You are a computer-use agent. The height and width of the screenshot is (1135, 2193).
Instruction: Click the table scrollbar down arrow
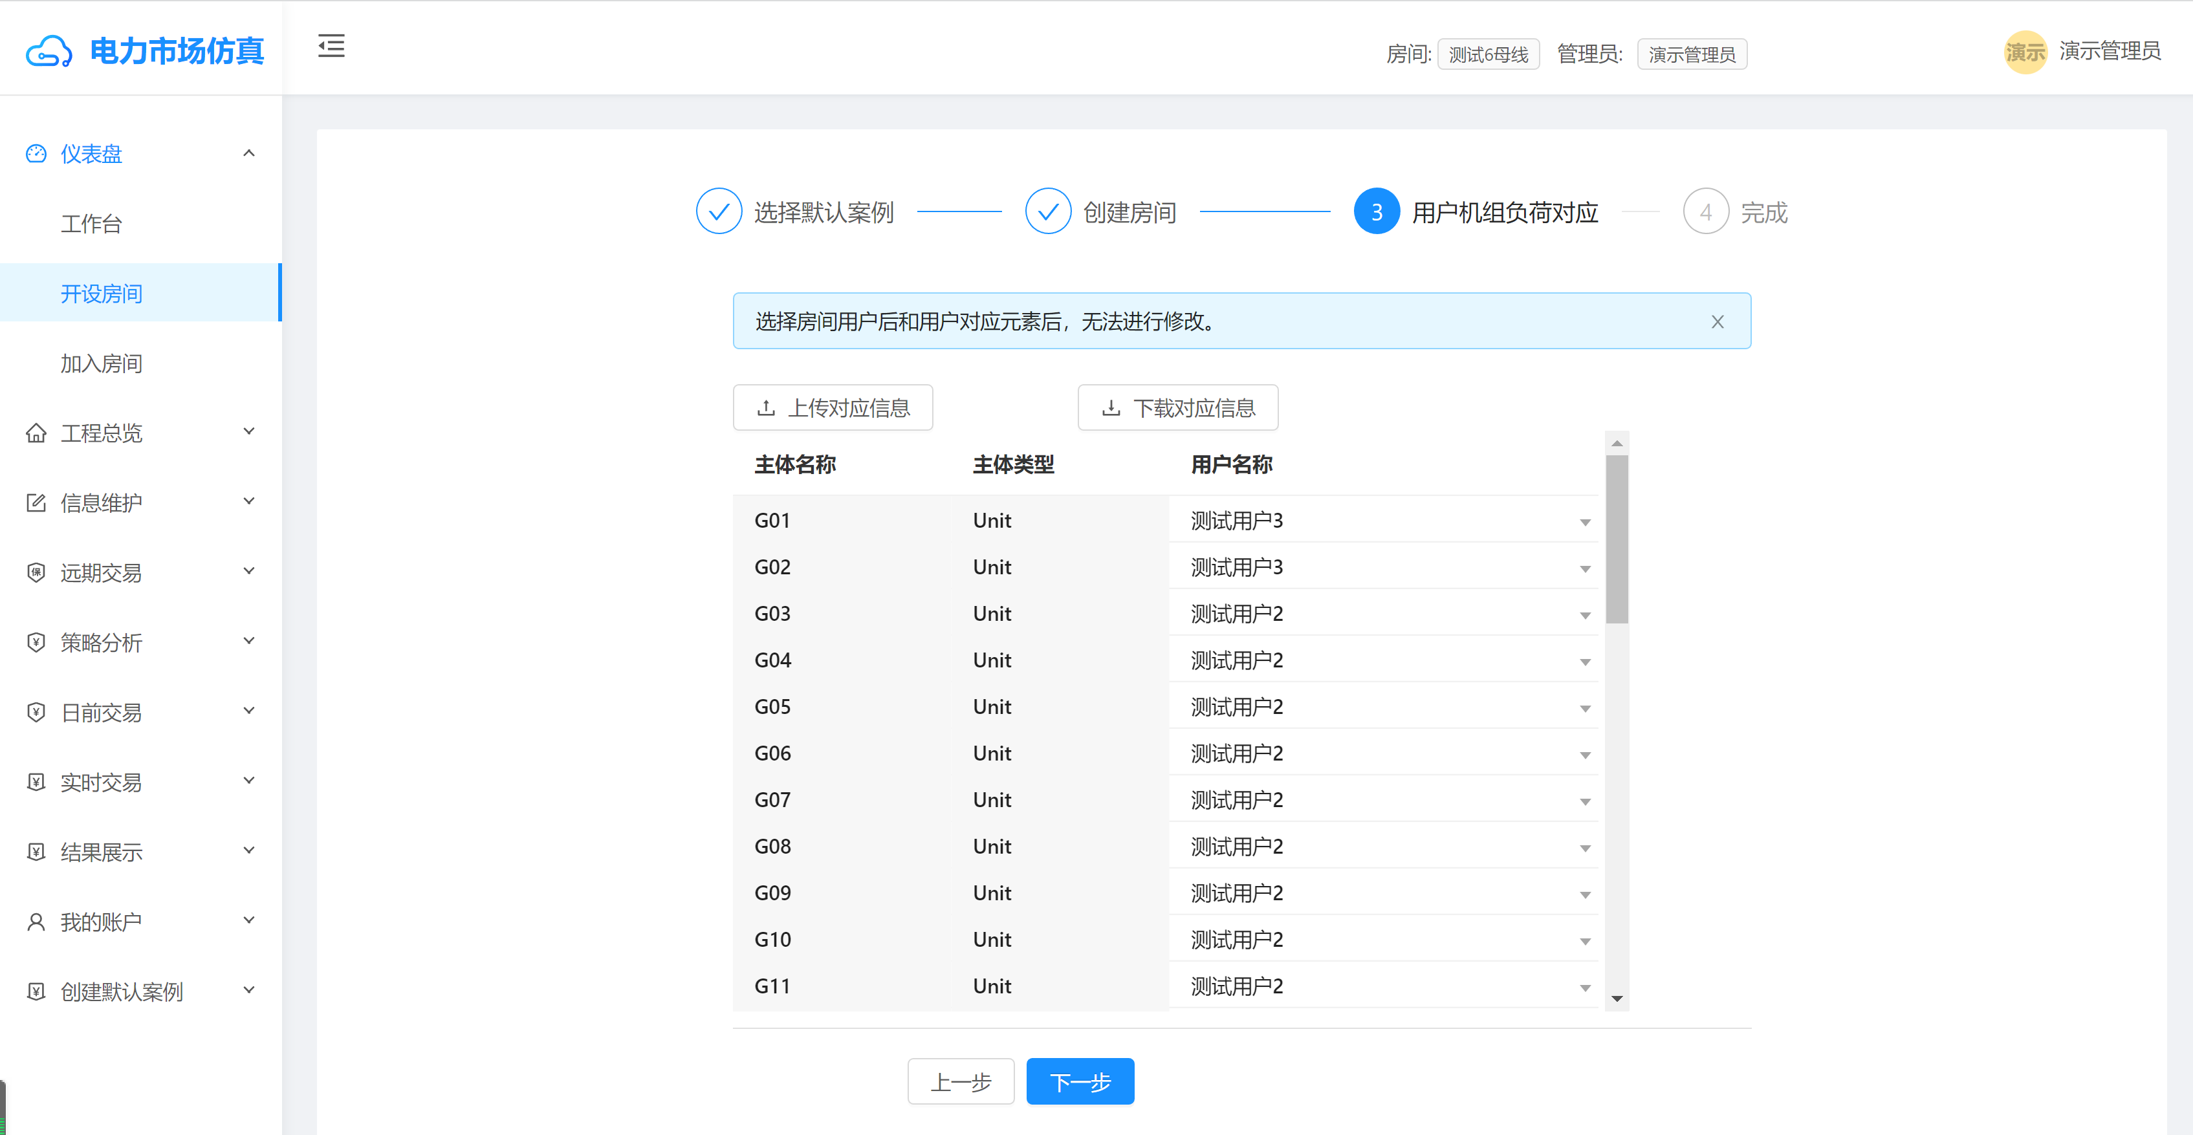click(1617, 999)
